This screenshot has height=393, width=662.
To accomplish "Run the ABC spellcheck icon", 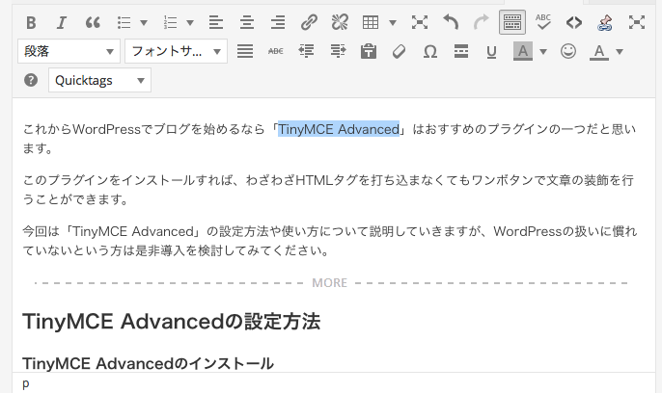I will coord(543,22).
